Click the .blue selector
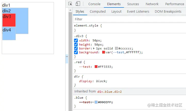 coord(79,98)
